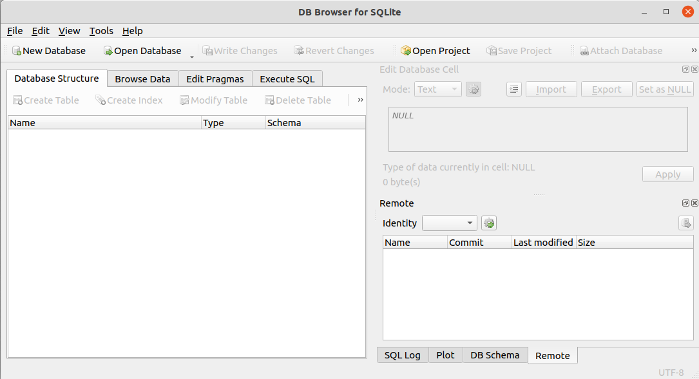Click inside the NULL cell editor field

[538, 129]
